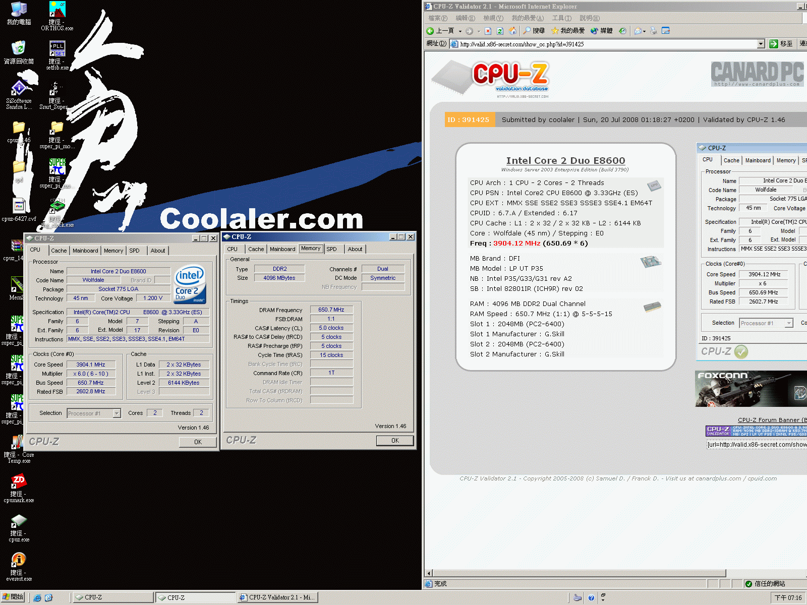
Task: Click the IE Mail envelope icon
Action: [x=638, y=31]
